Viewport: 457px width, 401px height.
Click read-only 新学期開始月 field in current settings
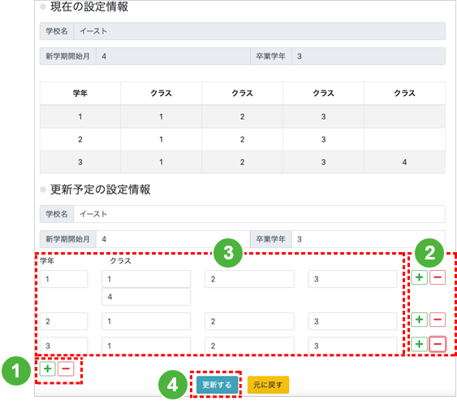[x=173, y=56]
